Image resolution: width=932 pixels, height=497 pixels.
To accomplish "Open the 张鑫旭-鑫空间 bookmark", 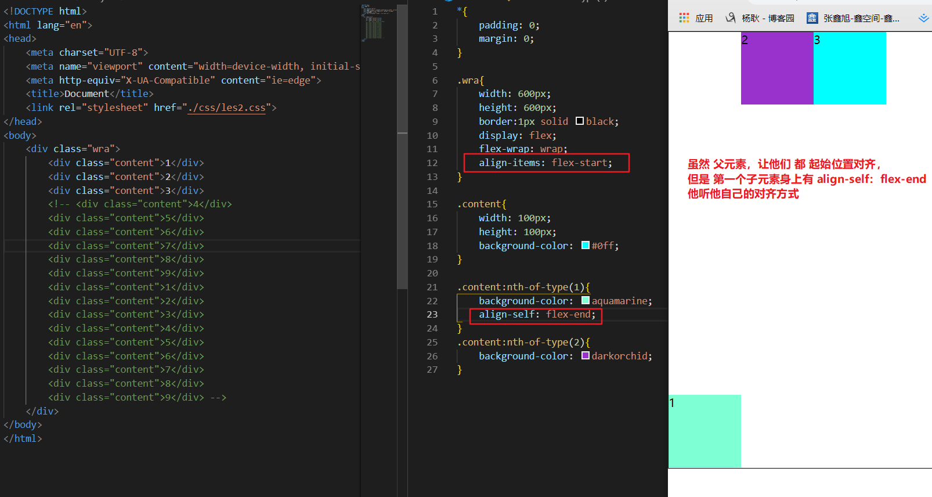I will click(861, 19).
